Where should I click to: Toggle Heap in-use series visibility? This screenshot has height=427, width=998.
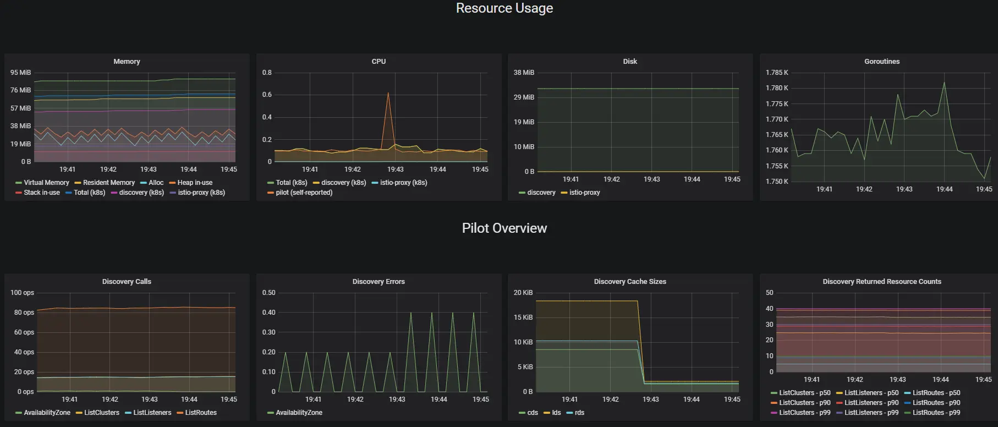(195, 183)
